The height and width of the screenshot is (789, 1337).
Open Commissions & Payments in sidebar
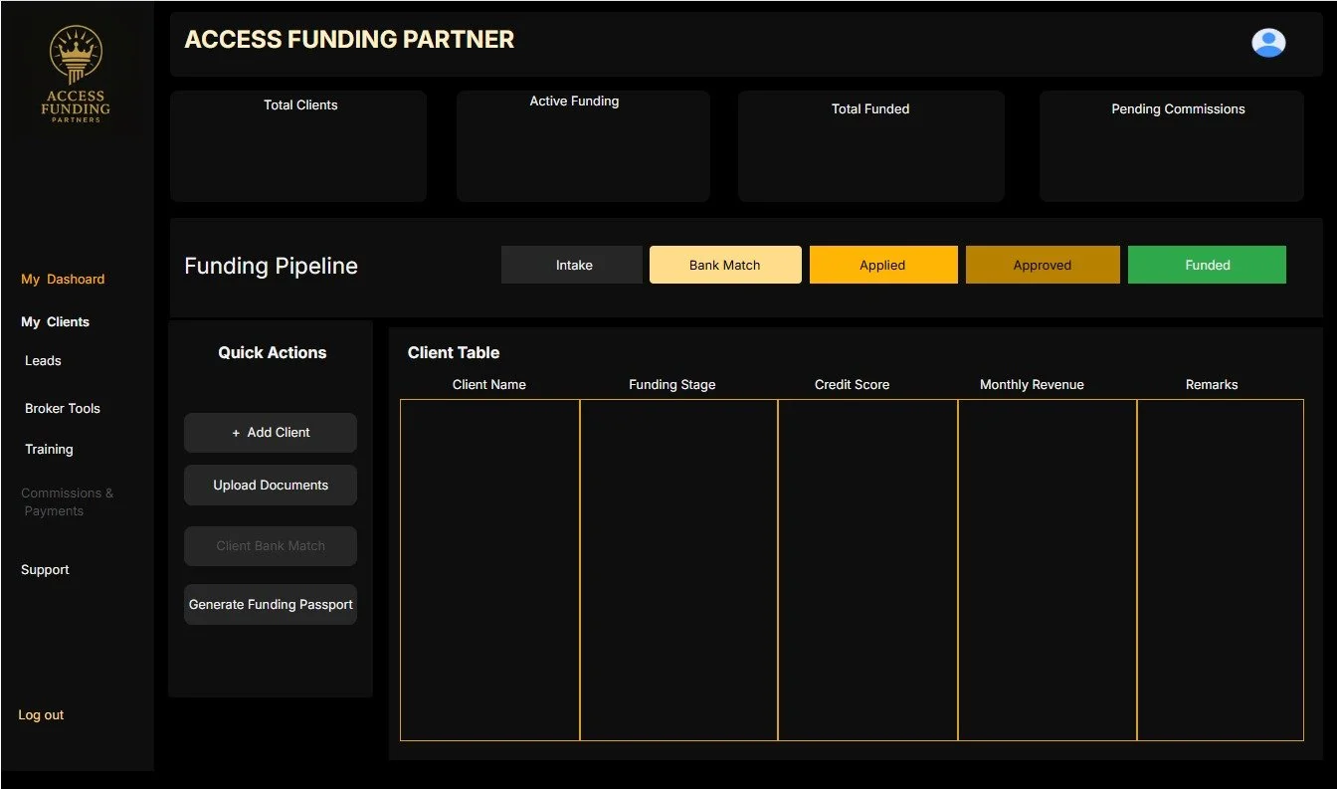(x=67, y=502)
